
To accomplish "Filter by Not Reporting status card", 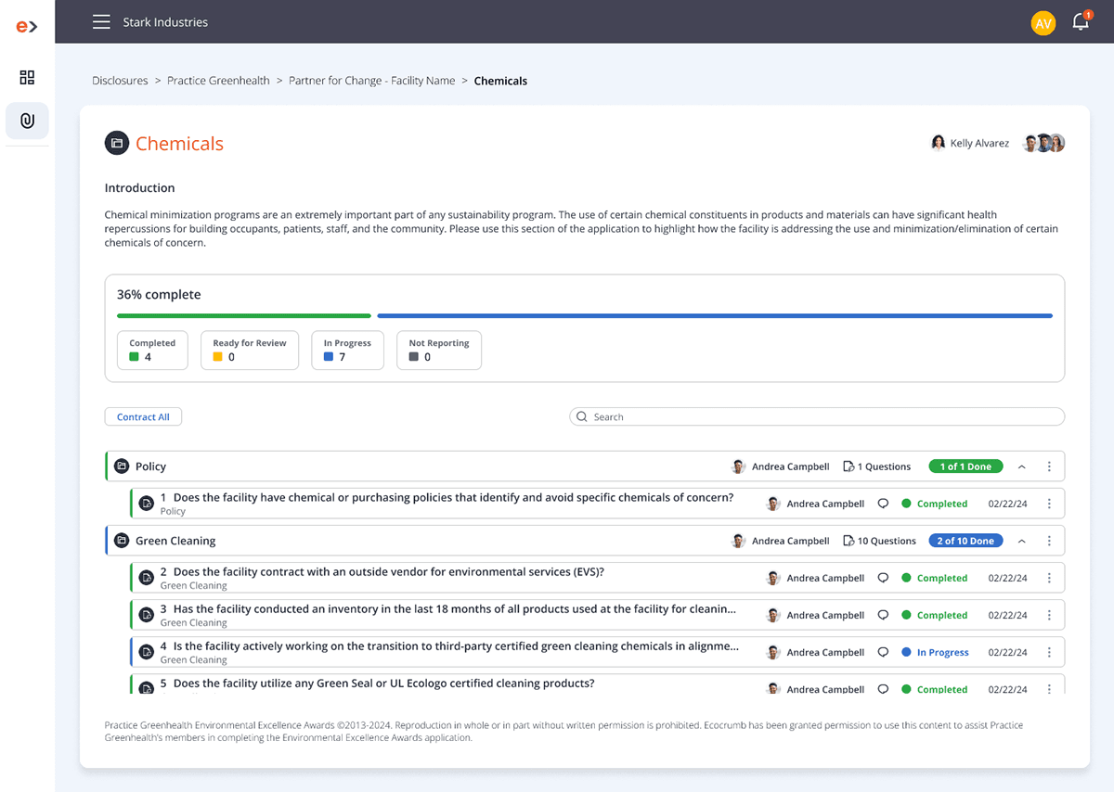I will point(438,350).
